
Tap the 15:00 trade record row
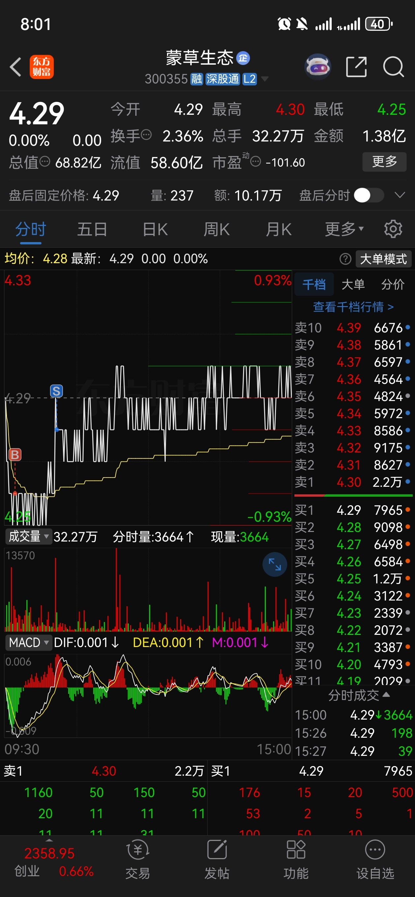point(353,715)
